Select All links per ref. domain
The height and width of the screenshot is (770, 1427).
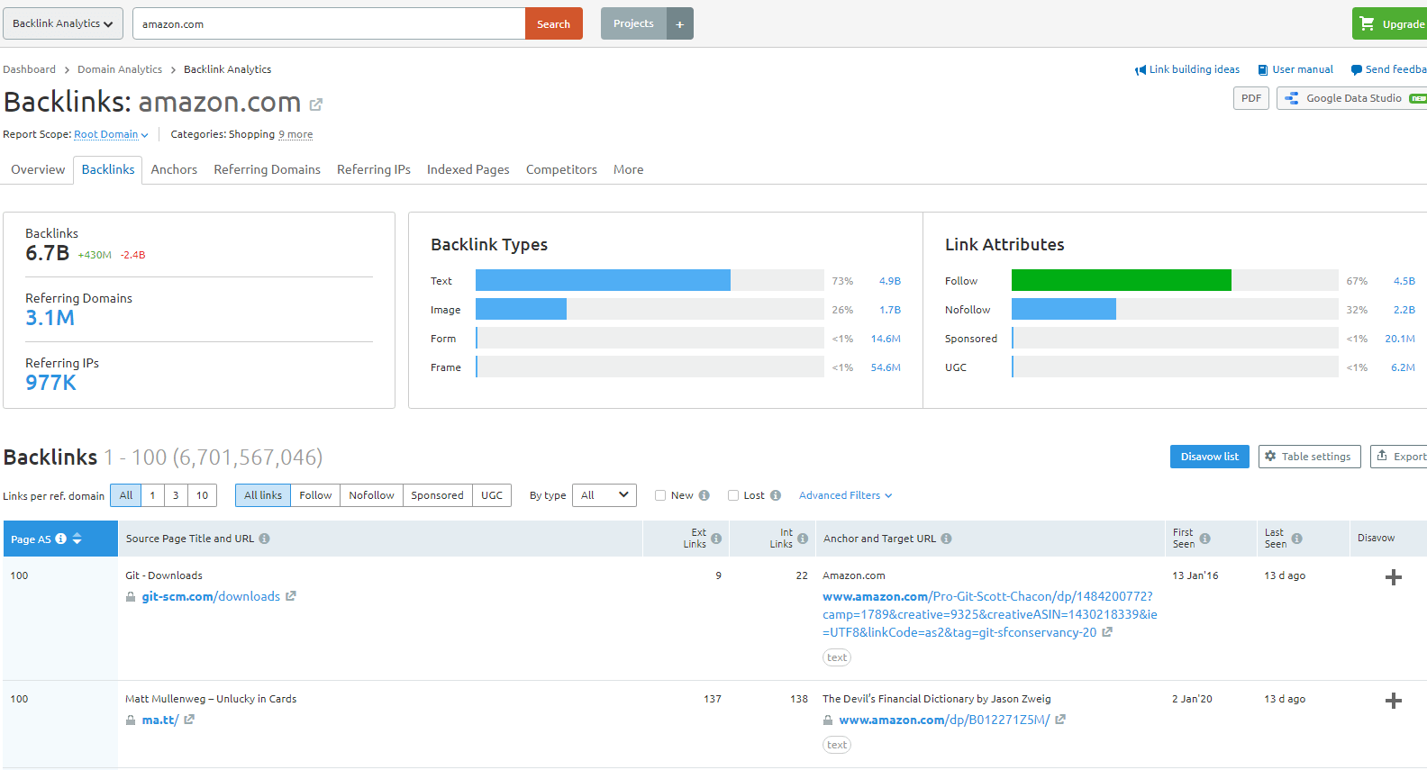[126, 495]
